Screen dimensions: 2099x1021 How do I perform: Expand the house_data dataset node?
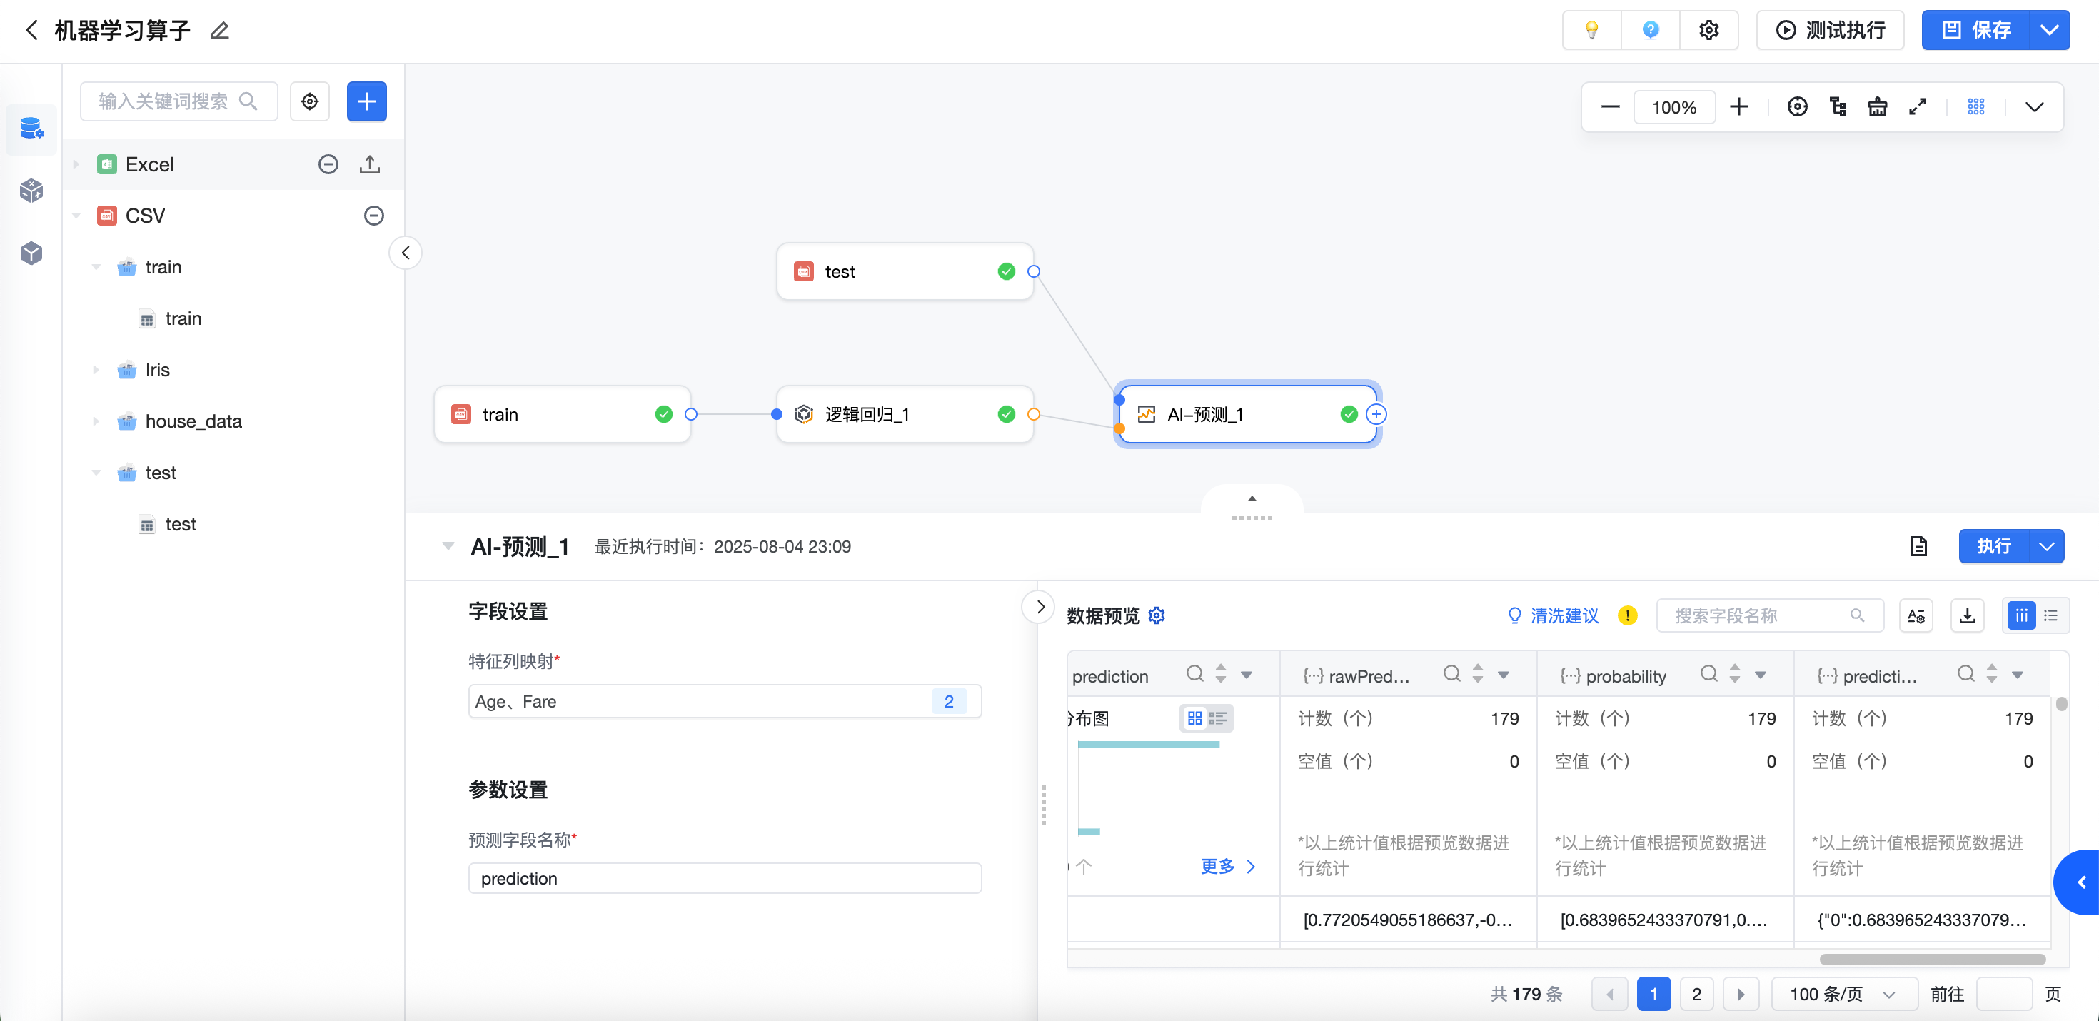96,421
